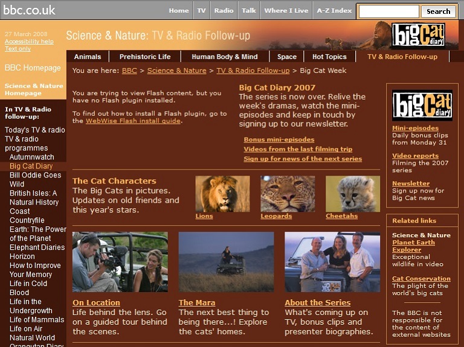Select Big Cat Diary in programme list
The image size is (464, 347).
31,166
